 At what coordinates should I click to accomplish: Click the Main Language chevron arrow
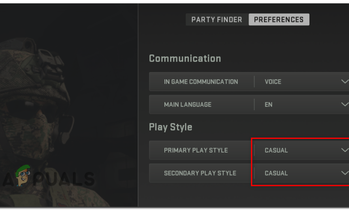point(345,105)
